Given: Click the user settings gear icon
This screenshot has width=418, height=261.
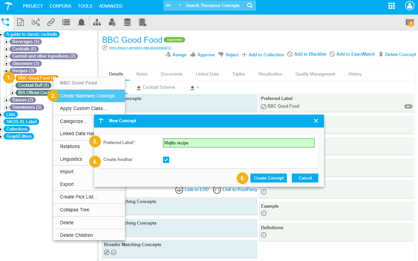Looking at the screenshot, I should click(x=112, y=22).
